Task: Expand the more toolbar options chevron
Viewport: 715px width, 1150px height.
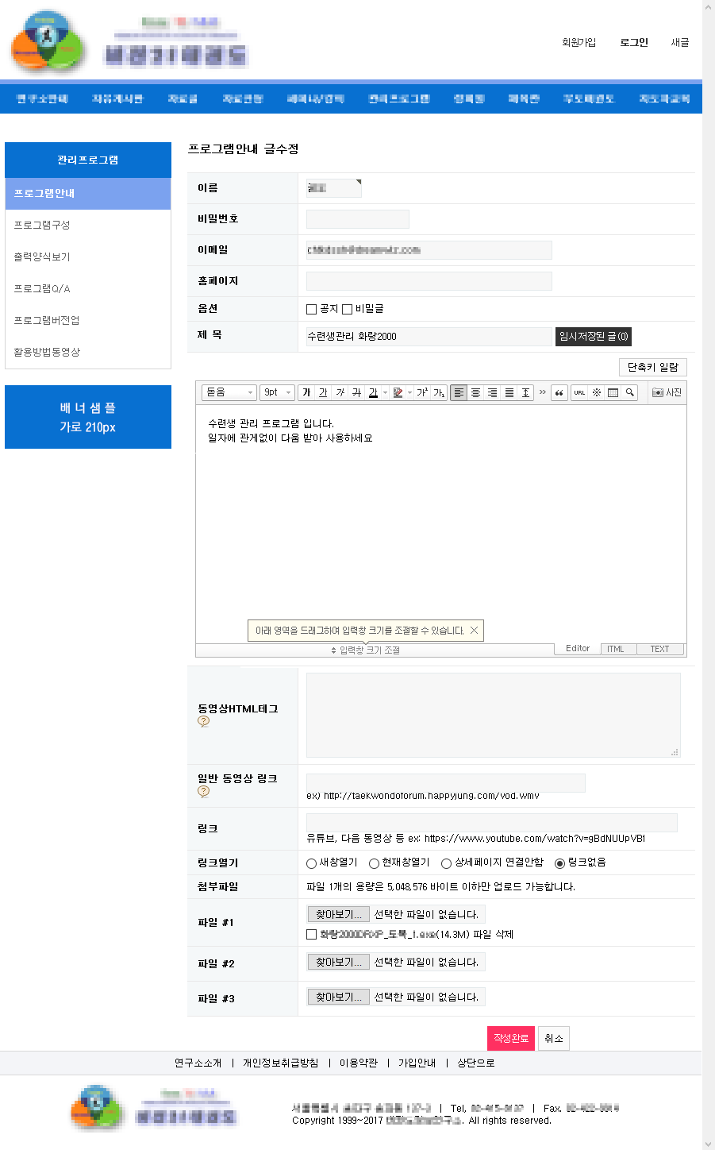Action: pos(542,392)
